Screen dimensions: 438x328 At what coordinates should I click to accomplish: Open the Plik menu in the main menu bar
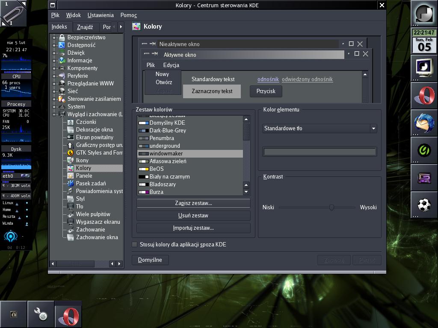tap(55, 15)
